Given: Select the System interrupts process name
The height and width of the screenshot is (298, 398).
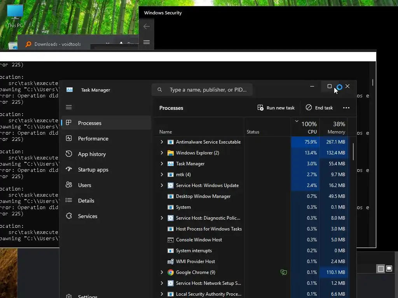Looking at the screenshot, I should [x=194, y=251].
